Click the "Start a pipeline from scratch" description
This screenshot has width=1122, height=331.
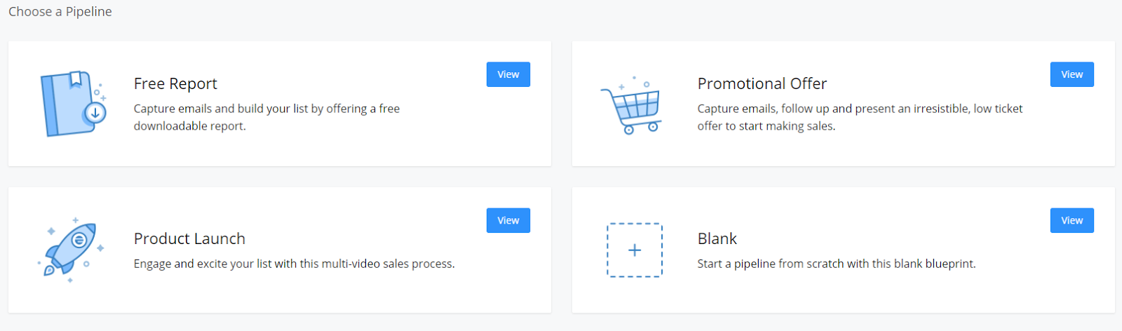pyautogui.click(x=836, y=264)
